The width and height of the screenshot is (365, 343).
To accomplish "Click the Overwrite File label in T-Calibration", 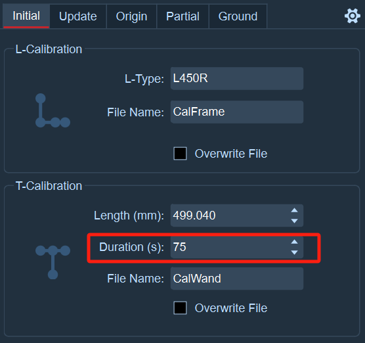I will click(231, 308).
